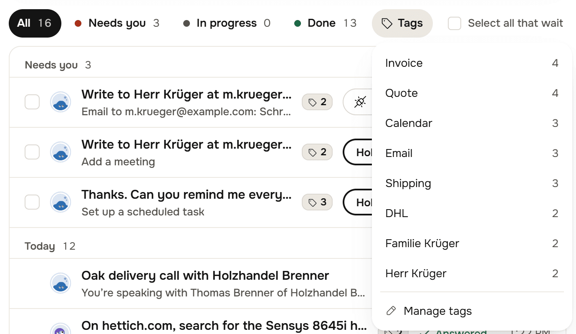The width and height of the screenshot is (576, 334).
Task: Pick the Email tag in the dropdown
Action: coord(472,153)
